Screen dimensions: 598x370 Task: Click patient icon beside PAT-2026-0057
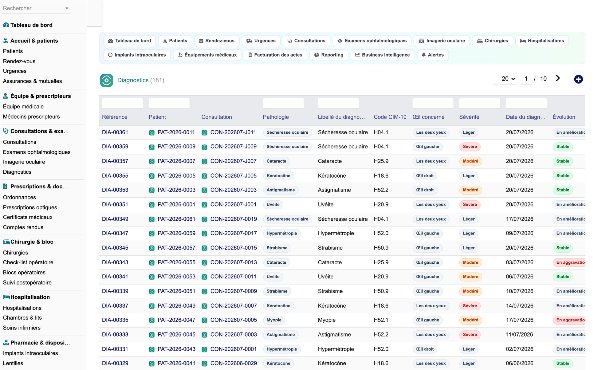point(152,248)
